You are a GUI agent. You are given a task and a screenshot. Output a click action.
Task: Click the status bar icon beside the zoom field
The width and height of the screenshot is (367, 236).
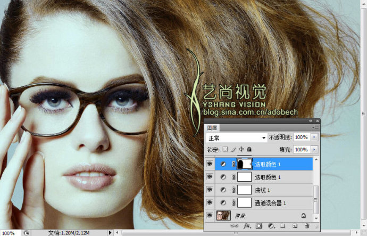pyautogui.click(x=27, y=233)
